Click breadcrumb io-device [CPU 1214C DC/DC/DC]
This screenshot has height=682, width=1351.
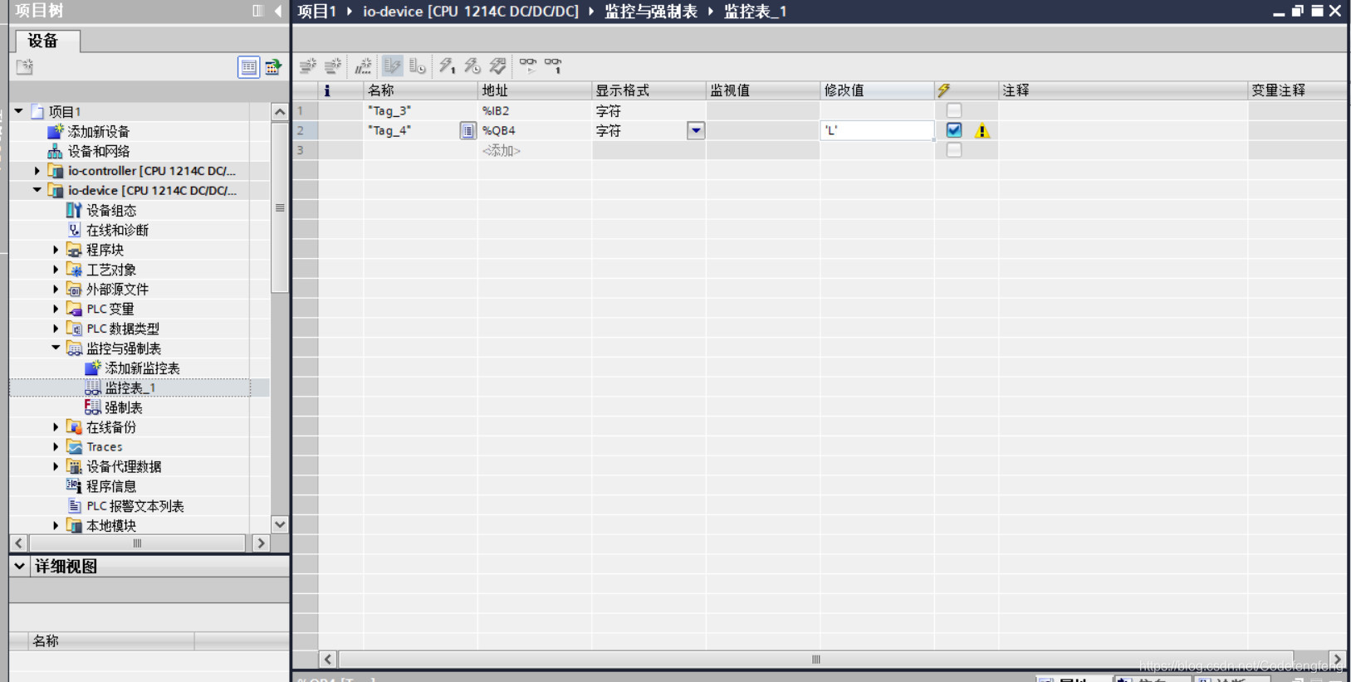[x=471, y=12]
